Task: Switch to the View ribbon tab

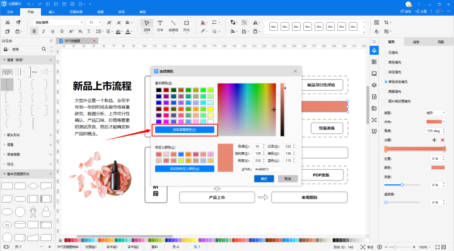Action: pyautogui.click(x=100, y=12)
